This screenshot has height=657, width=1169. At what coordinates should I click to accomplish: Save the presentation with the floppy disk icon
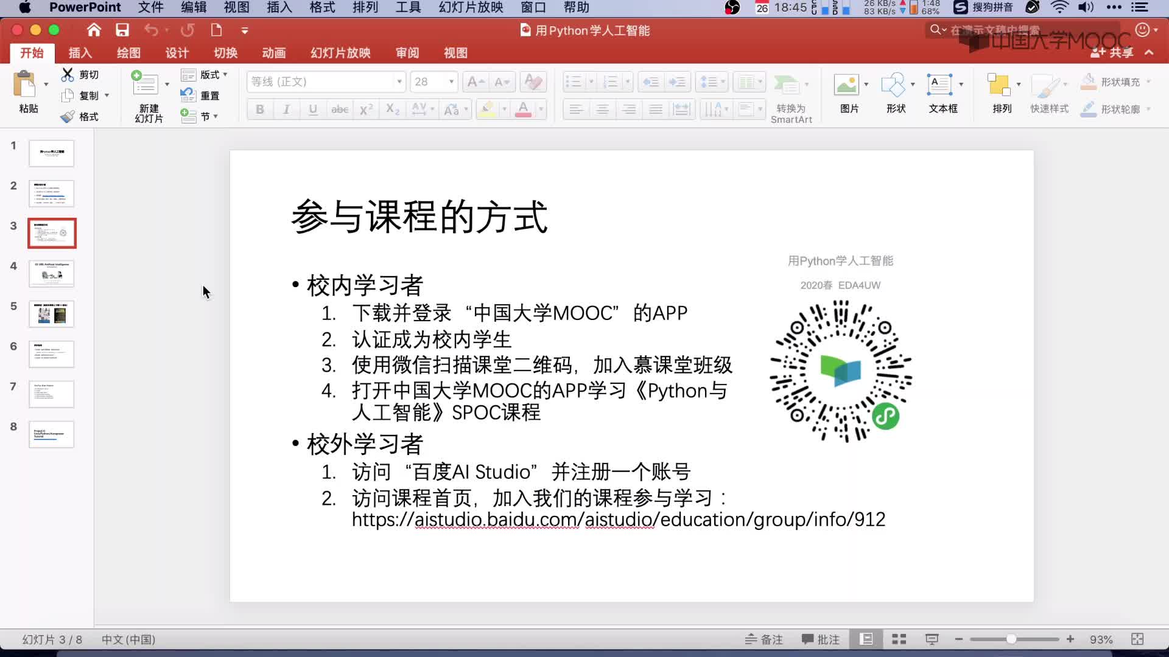pos(122,30)
